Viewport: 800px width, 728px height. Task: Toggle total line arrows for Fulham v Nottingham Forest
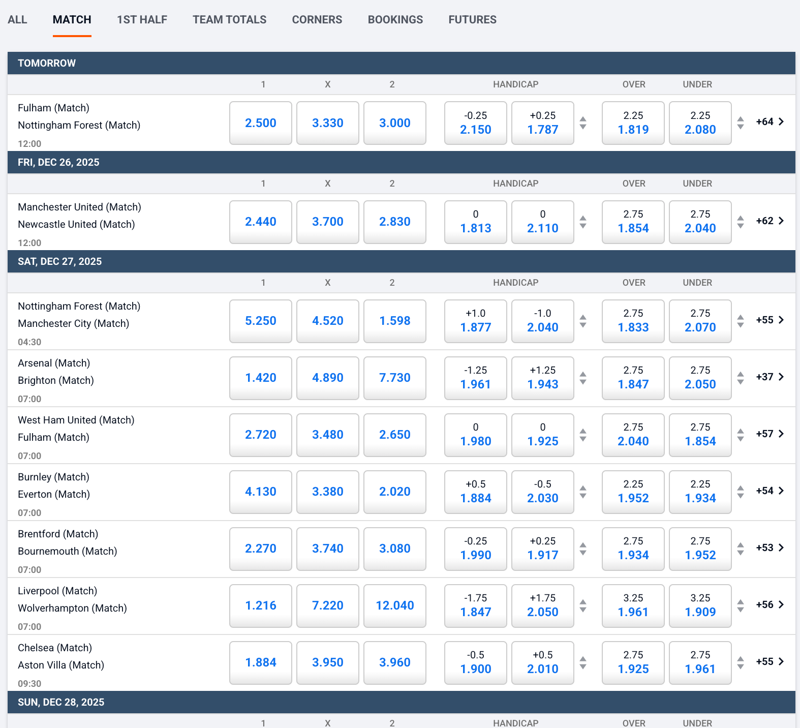[x=741, y=123]
